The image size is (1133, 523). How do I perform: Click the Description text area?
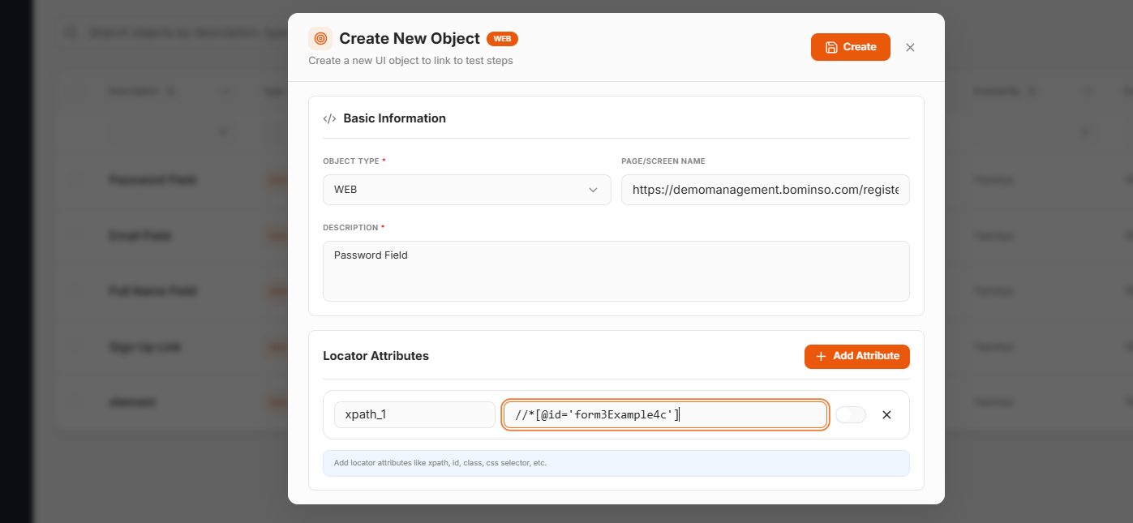tap(616, 271)
